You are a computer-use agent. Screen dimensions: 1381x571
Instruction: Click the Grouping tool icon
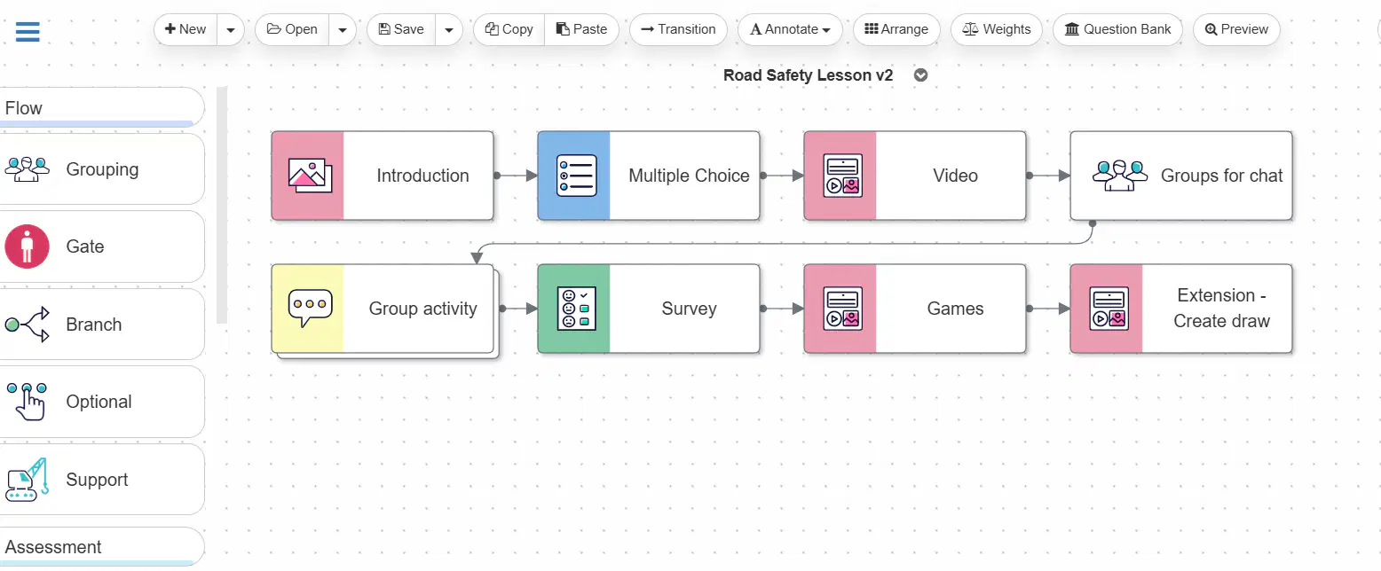point(27,168)
